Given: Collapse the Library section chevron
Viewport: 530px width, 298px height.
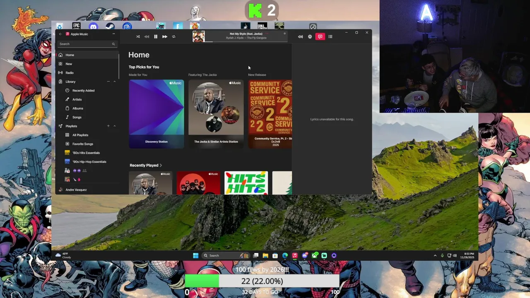Looking at the screenshot, I should click(115, 82).
